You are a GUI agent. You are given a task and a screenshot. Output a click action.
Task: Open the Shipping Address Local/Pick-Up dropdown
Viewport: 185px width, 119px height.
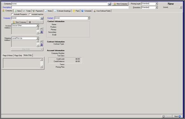pos(38,38)
